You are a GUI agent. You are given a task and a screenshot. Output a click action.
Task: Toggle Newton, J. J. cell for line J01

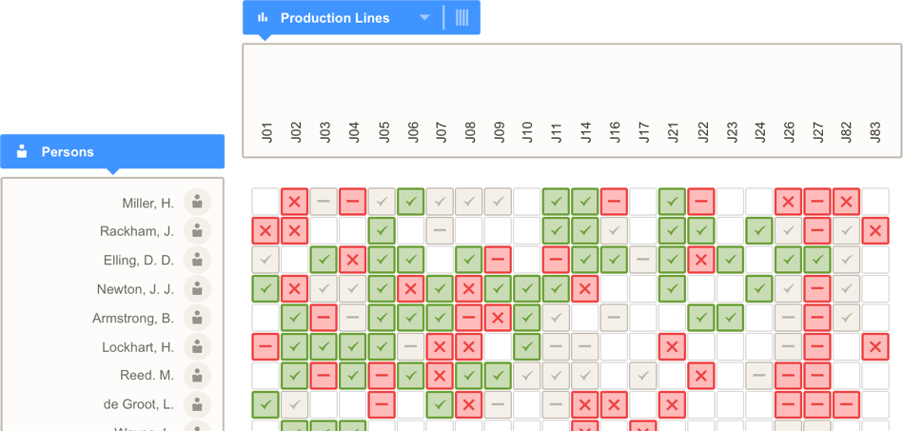click(265, 288)
